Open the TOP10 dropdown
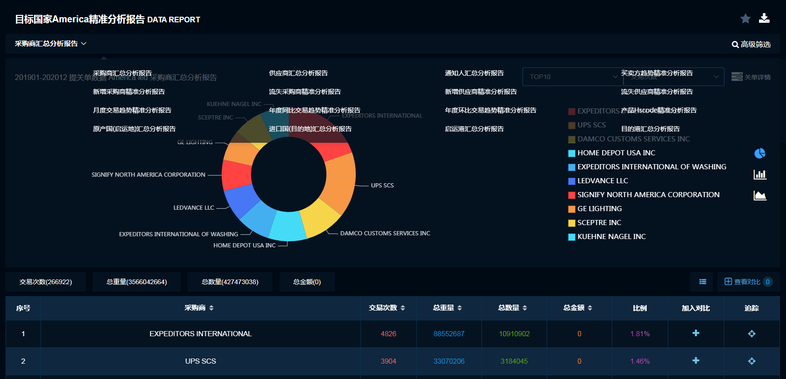786x379 pixels. click(572, 77)
